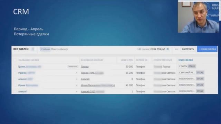Screen dimensions: 221x124
Task: Open the three-dots more options menu
Action: (x=176, y=49)
